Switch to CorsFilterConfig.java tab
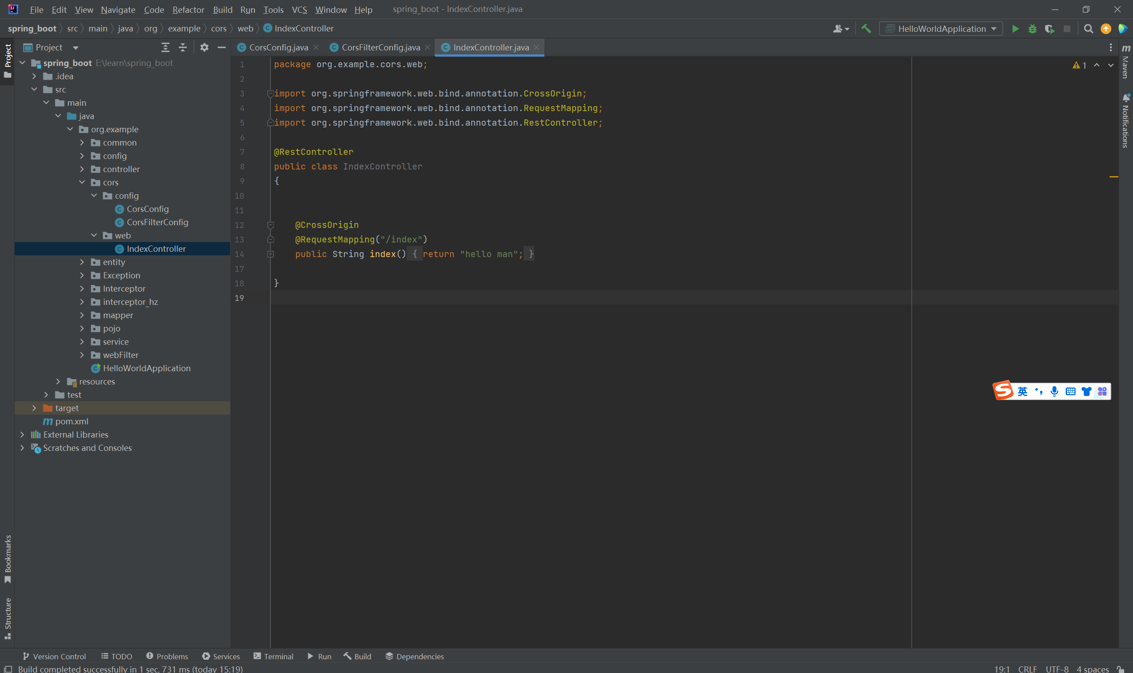1133x673 pixels. (x=380, y=47)
